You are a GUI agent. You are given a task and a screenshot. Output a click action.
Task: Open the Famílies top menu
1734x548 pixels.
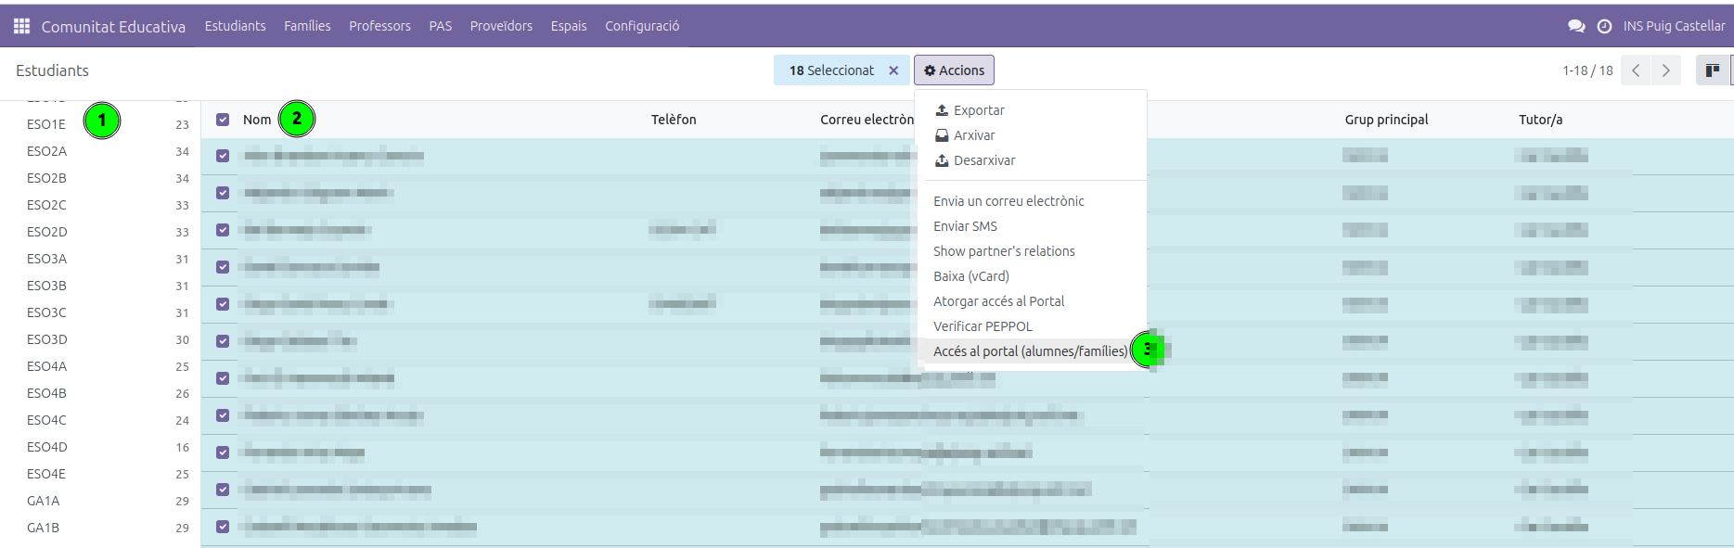tap(307, 26)
